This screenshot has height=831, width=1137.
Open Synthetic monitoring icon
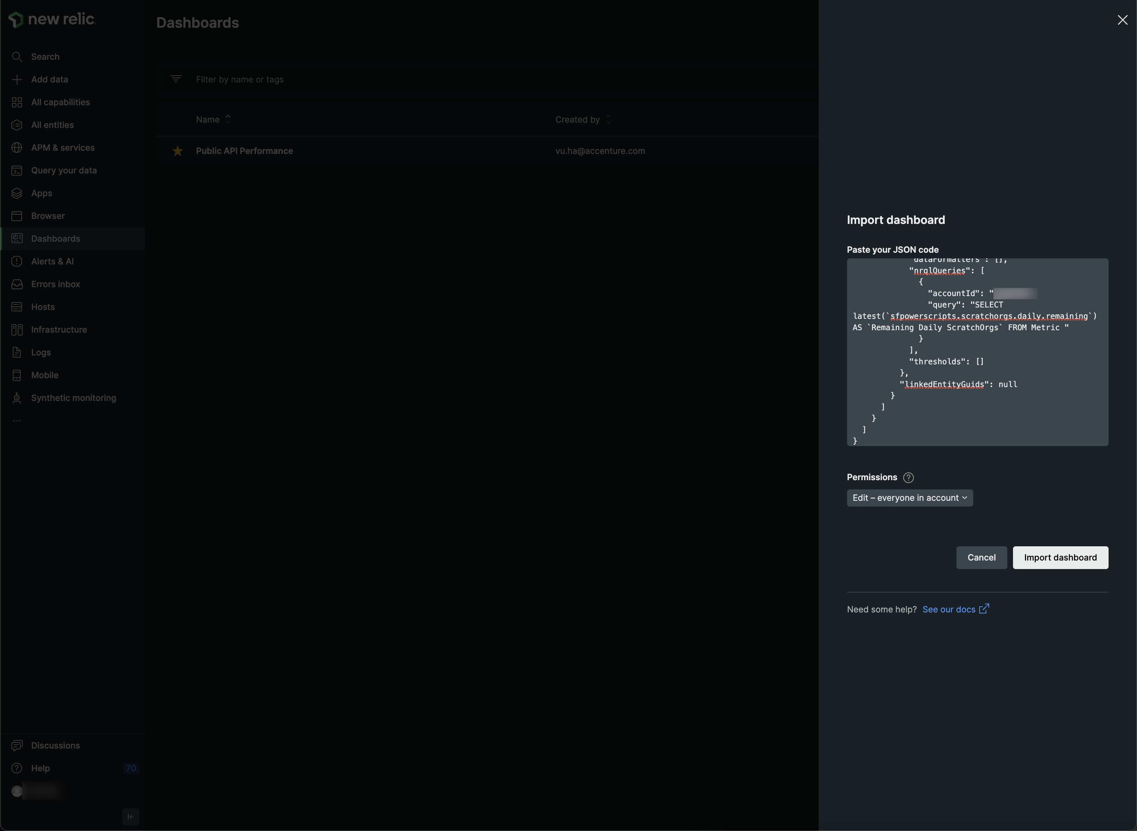[17, 398]
